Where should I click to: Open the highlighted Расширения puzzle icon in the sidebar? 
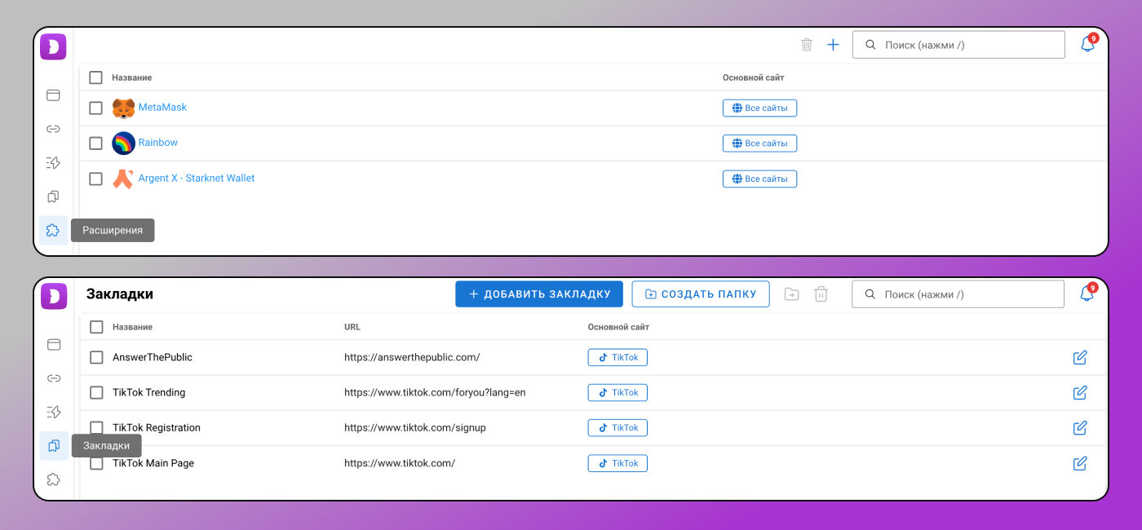53,230
